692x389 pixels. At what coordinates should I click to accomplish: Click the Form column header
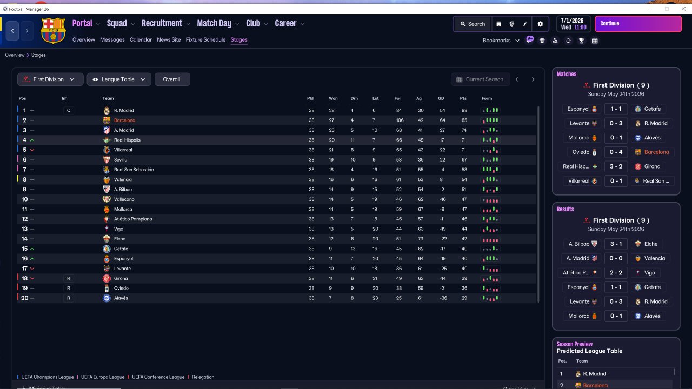487,98
